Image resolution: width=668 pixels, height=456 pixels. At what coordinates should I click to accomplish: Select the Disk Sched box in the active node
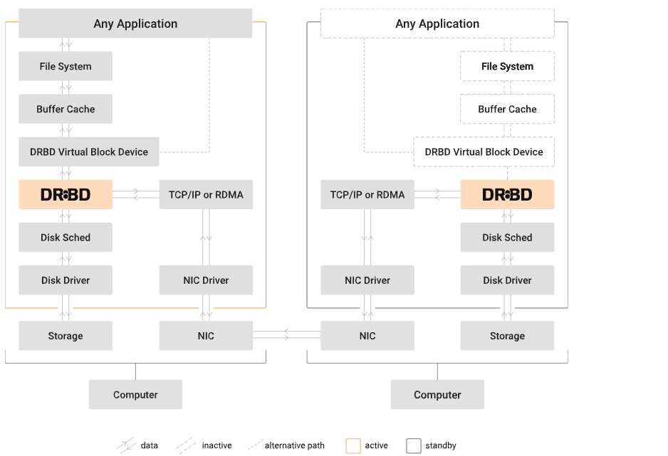[x=66, y=237]
